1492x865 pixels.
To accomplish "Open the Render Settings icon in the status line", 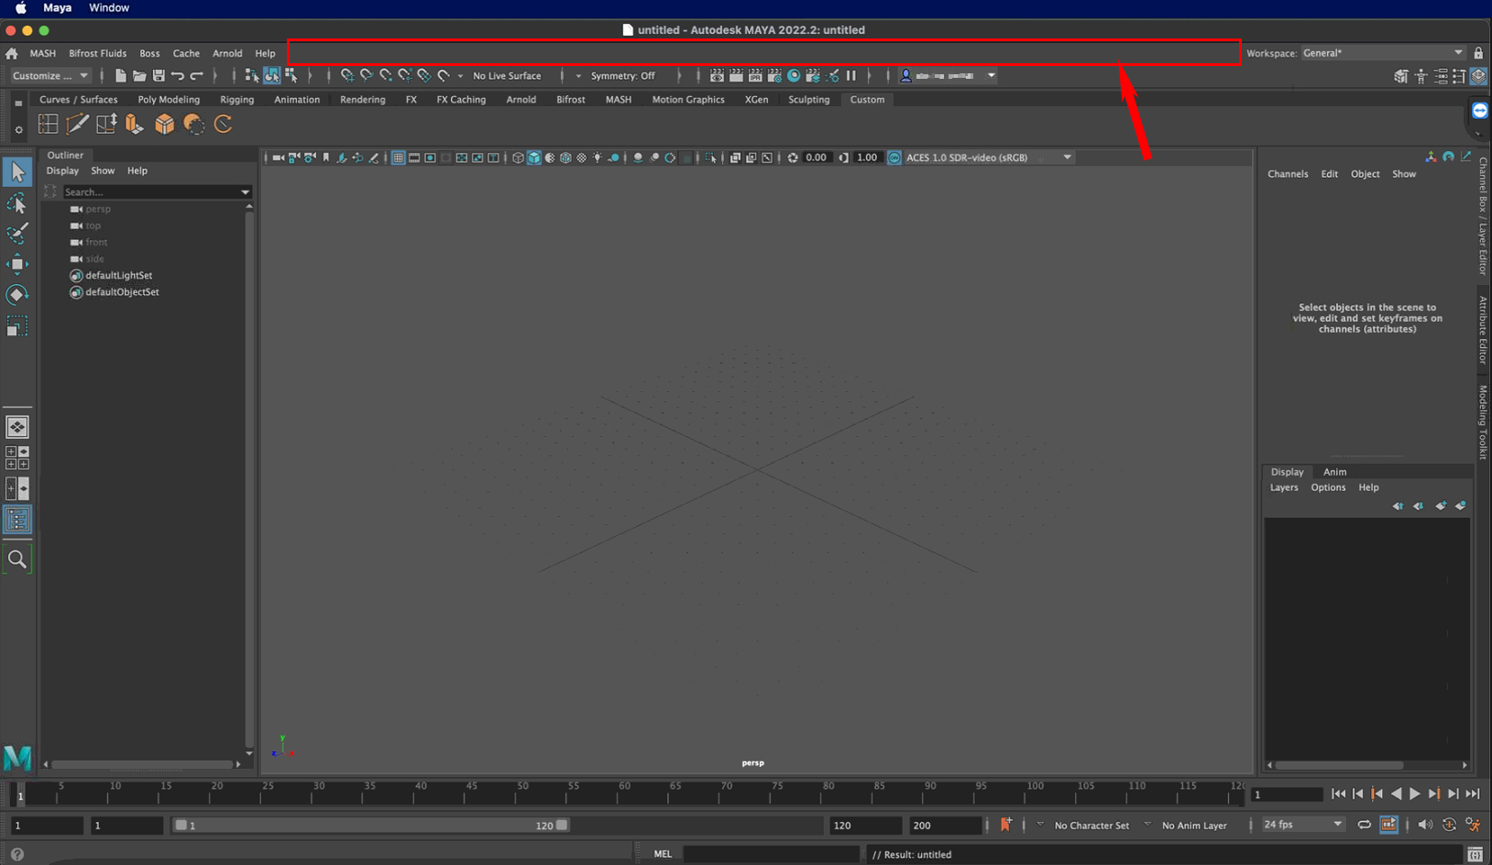I will coord(774,75).
